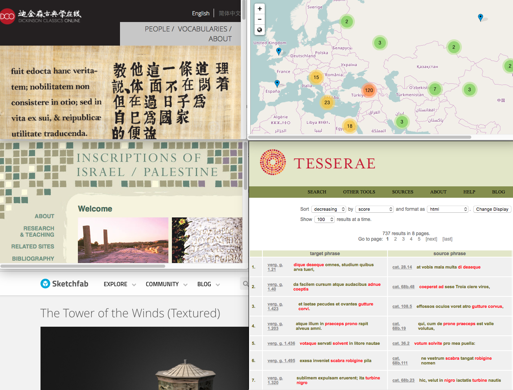Image resolution: width=513 pixels, height=390 pixels.
Task: Open Research & Teaching in sidebar
Action: point(38,232)
